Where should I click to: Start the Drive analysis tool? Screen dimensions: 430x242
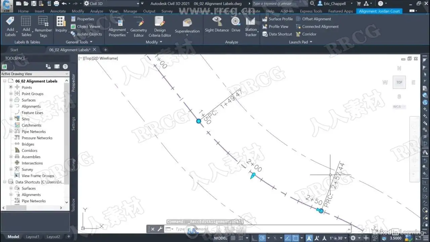[236, 24]
